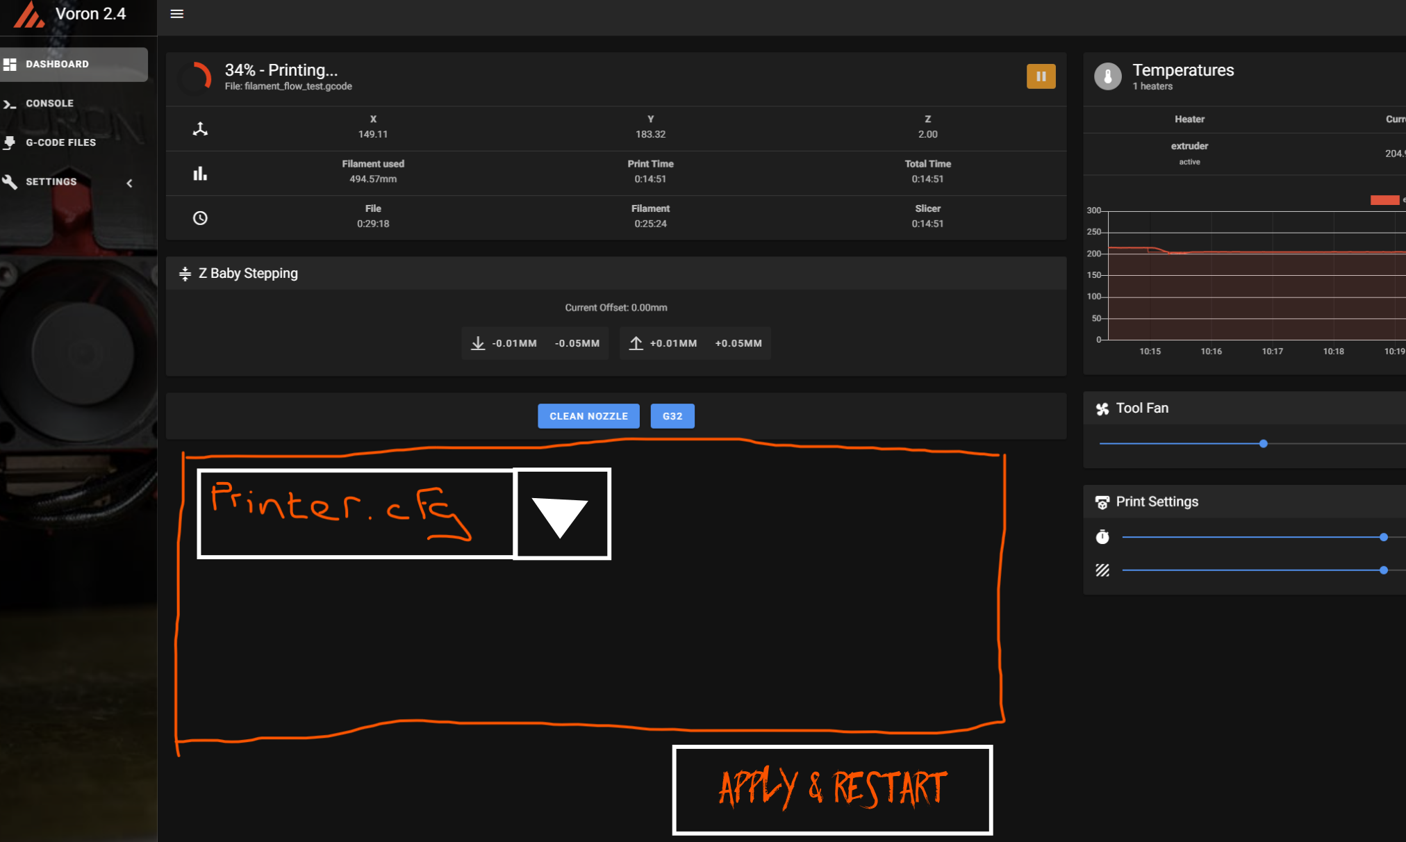Run G32 using its button
Viewport: 1406px width, 842px height.
pyautogui.click(x=672, y=415)
